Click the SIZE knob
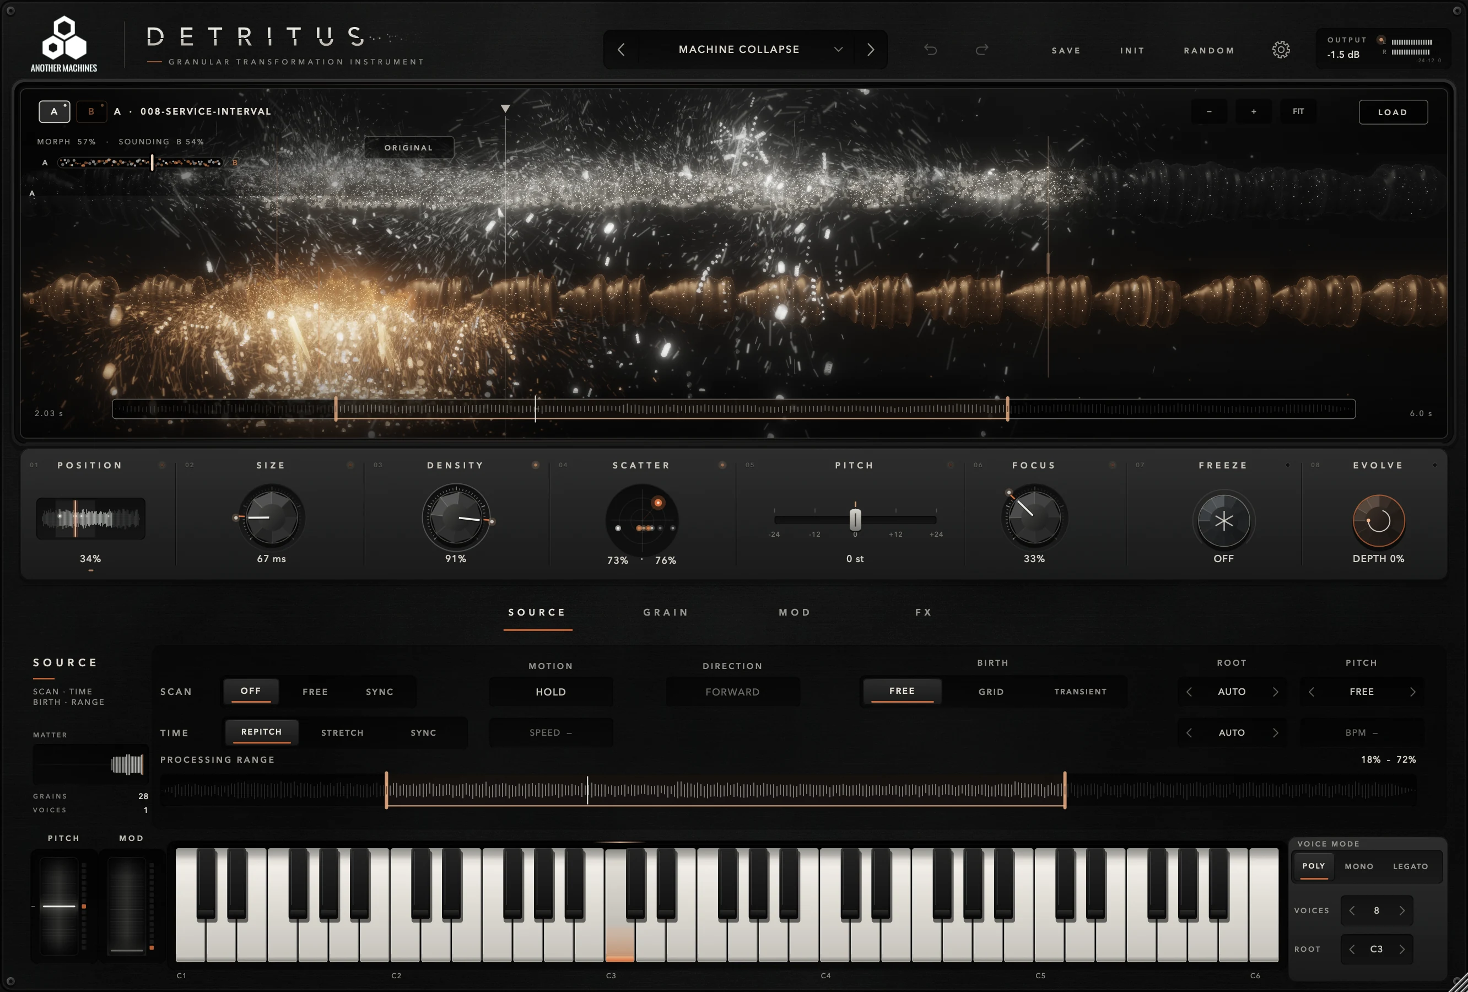Viewport: 1468px width, 992px height. (271, 517)
